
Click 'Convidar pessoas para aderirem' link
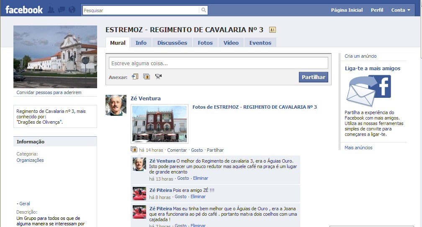[x=49, y=92]
